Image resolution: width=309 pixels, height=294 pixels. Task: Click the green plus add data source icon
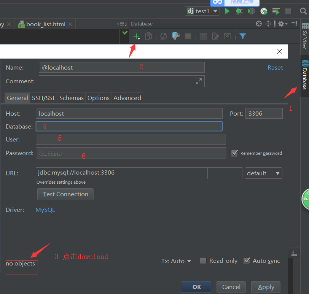136,36
